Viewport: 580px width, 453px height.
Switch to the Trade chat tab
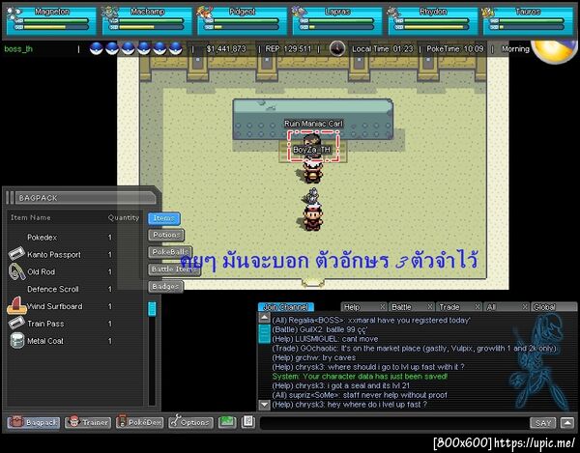(455, 307)
